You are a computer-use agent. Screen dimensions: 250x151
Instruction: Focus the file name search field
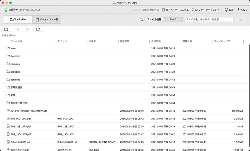coord(209,20)
